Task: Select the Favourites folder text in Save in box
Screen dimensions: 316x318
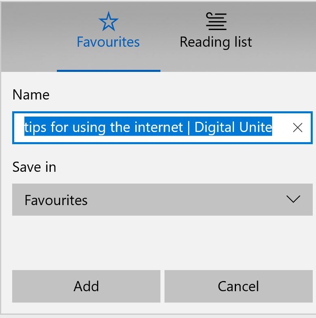Action: click(x=56, y=200)
